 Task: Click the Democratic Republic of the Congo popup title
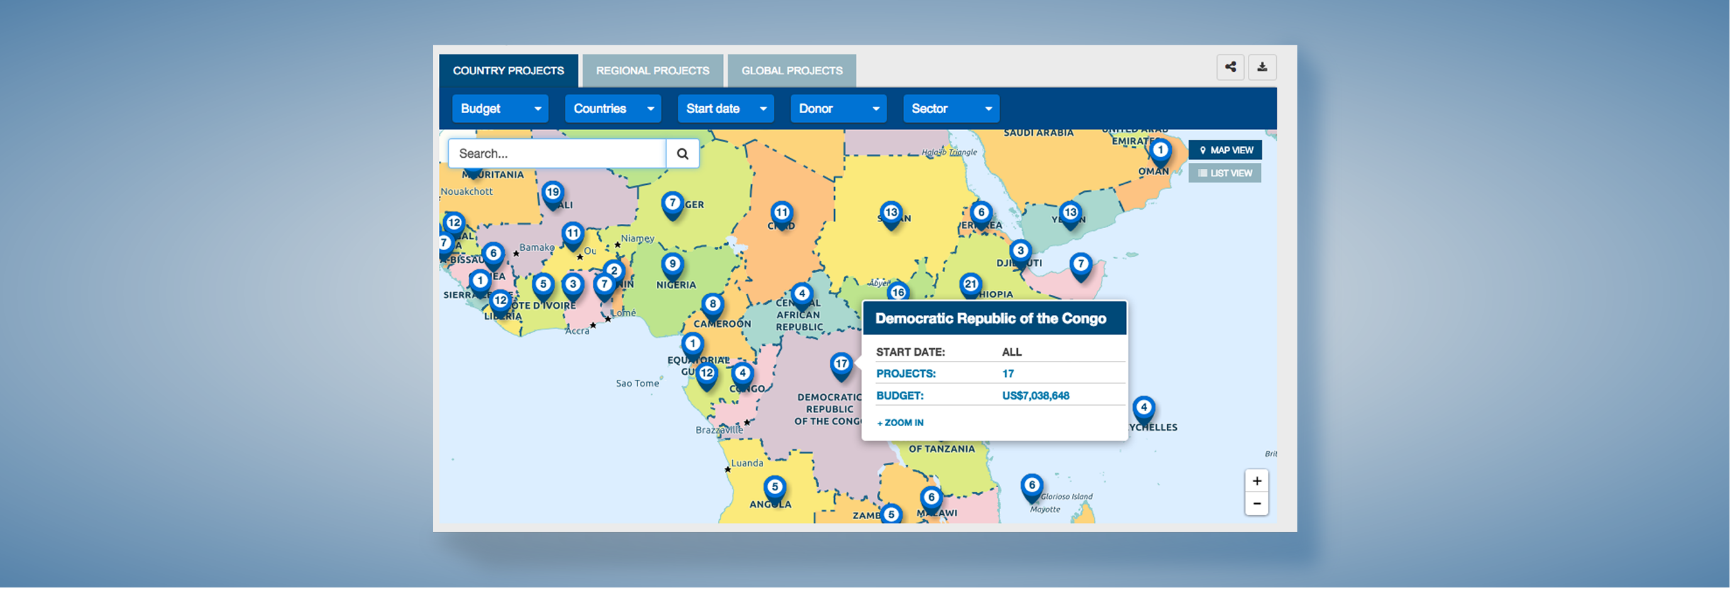(x=991, y=319)
